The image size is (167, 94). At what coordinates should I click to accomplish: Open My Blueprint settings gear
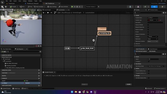(40, 52)
